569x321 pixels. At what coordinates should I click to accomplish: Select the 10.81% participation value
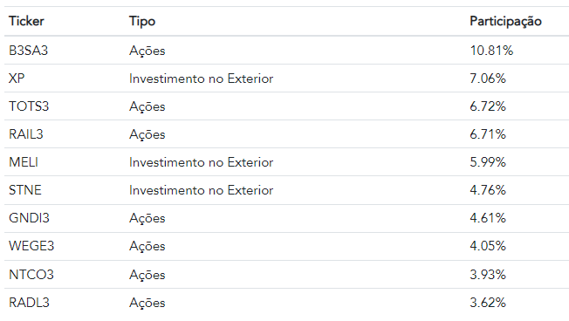click(491, 51)
